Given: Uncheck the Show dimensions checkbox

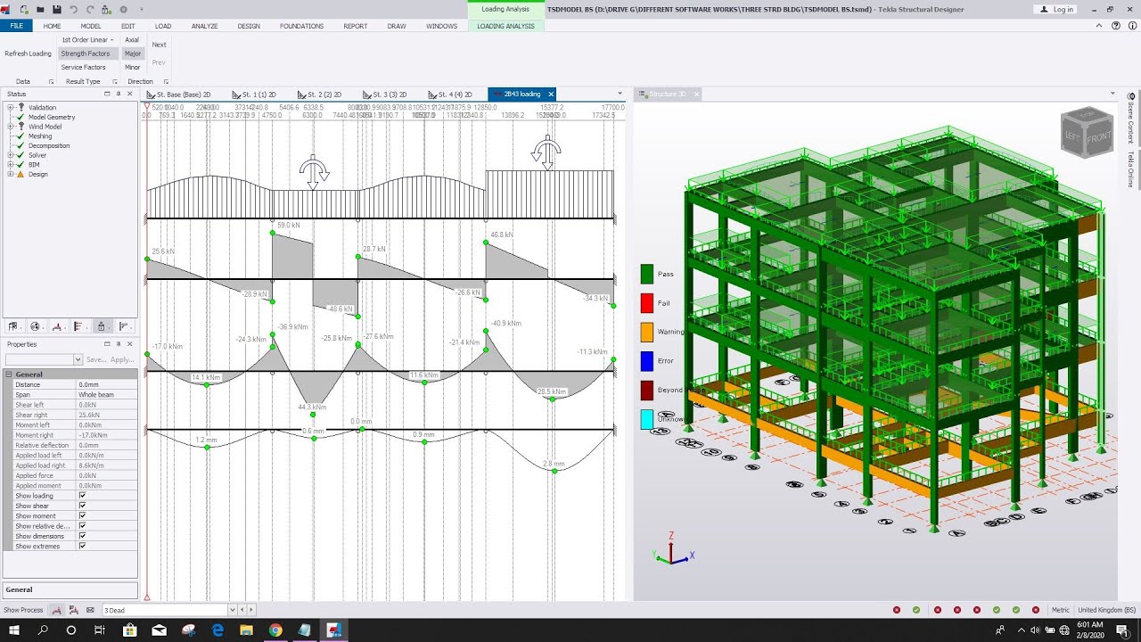Looking at the screenshot, I should [83, 536].
